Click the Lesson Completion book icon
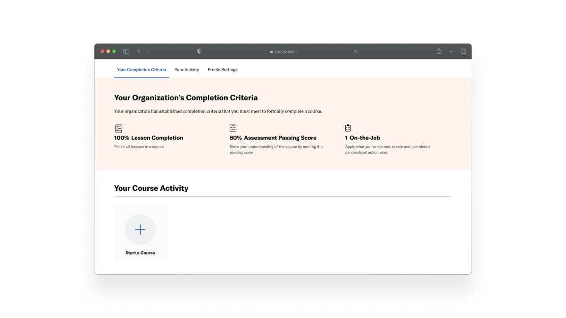Viewport: 566px width, 318px height. tap(119, 128)
